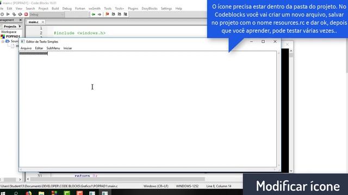Open the Settings menu
Viewport: 348px width, 195px height.
tap(166, 9)
